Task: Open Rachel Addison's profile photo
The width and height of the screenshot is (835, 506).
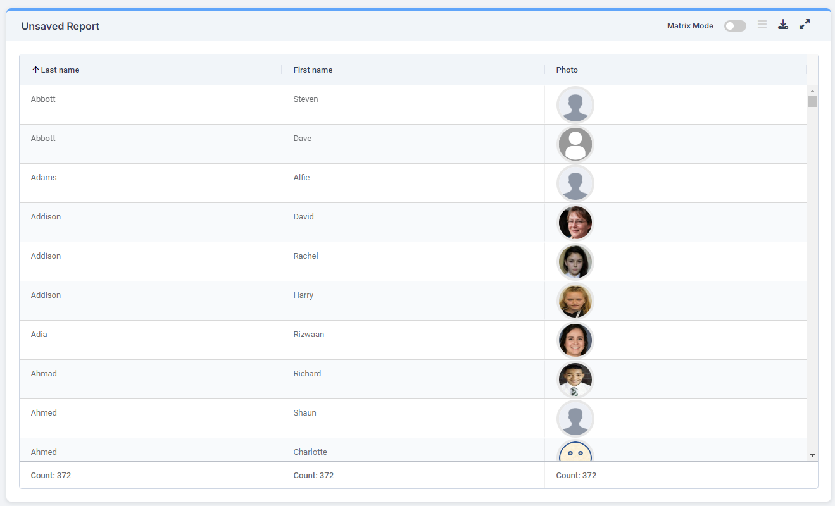Action: pos(575,262)
